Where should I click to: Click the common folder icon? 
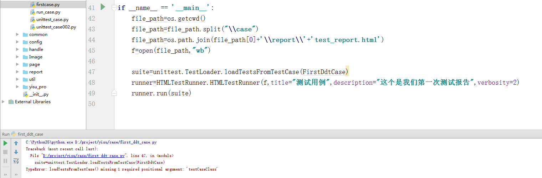click(25, 35)
